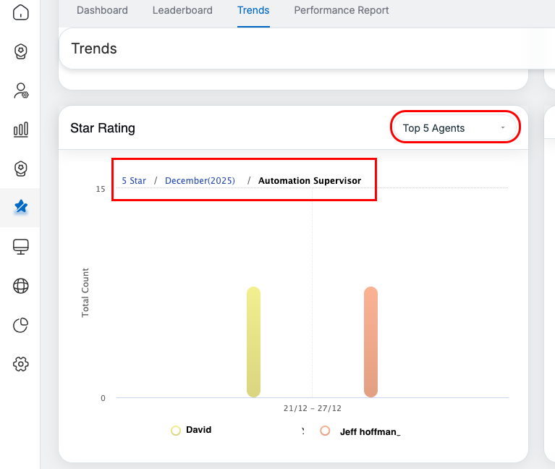Click David's yellow bar in chart
555x469 pixels.
pyautogui.click(x=253, y=342)
